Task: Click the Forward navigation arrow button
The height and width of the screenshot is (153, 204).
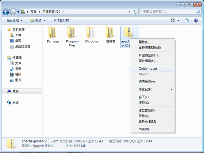Action: [13, 12]
